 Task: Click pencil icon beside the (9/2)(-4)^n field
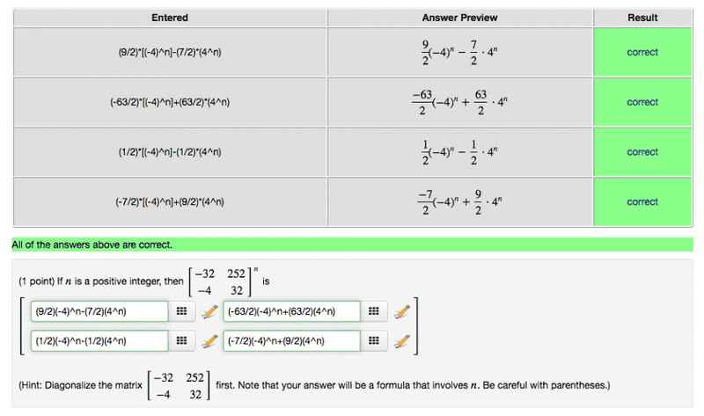click(209, 311)
